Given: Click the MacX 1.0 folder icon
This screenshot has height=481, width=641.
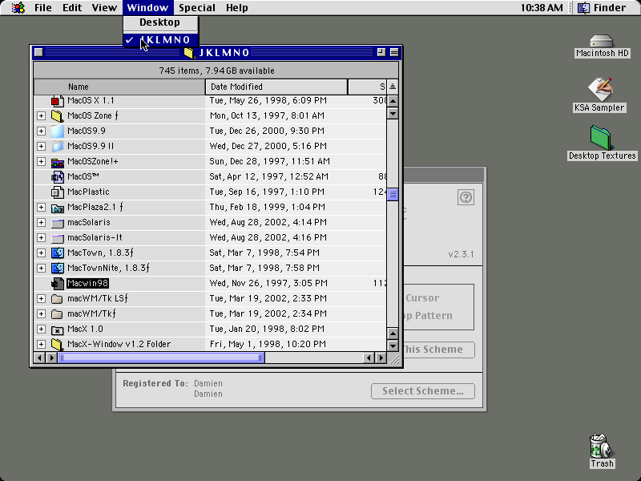Looking at the screenshot, I should pos(57,329).
